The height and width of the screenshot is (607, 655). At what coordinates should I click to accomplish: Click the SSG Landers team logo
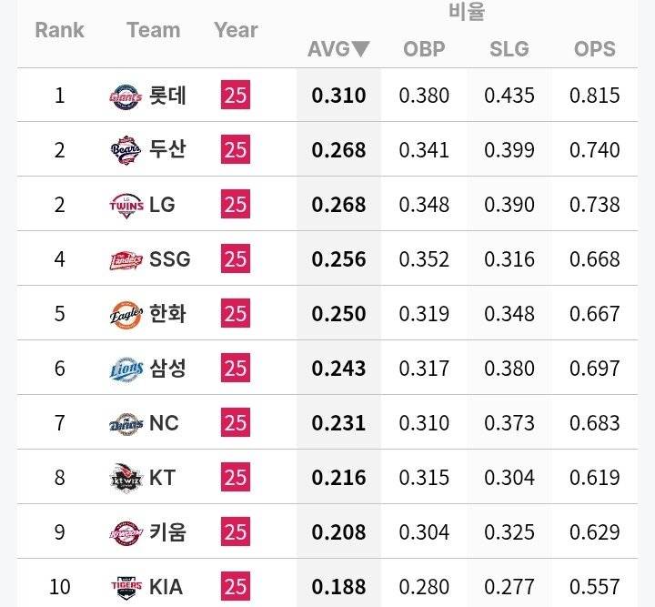(126, 259)
